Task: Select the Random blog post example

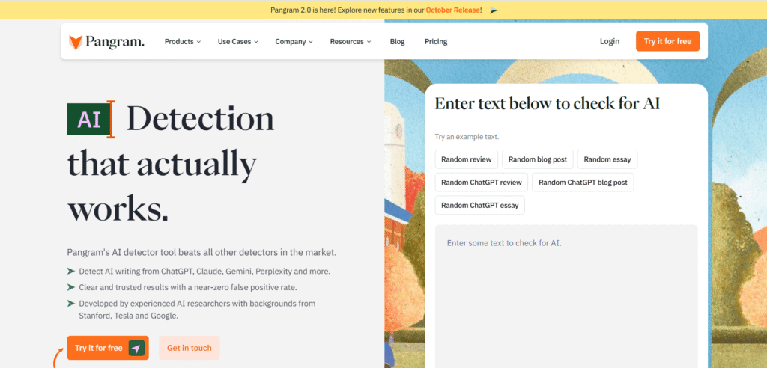Action: [537, 159]
